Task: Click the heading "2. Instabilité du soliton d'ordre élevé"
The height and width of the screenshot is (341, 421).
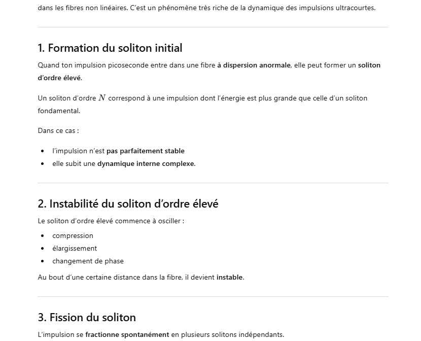Action: click(x=128, y=204)
